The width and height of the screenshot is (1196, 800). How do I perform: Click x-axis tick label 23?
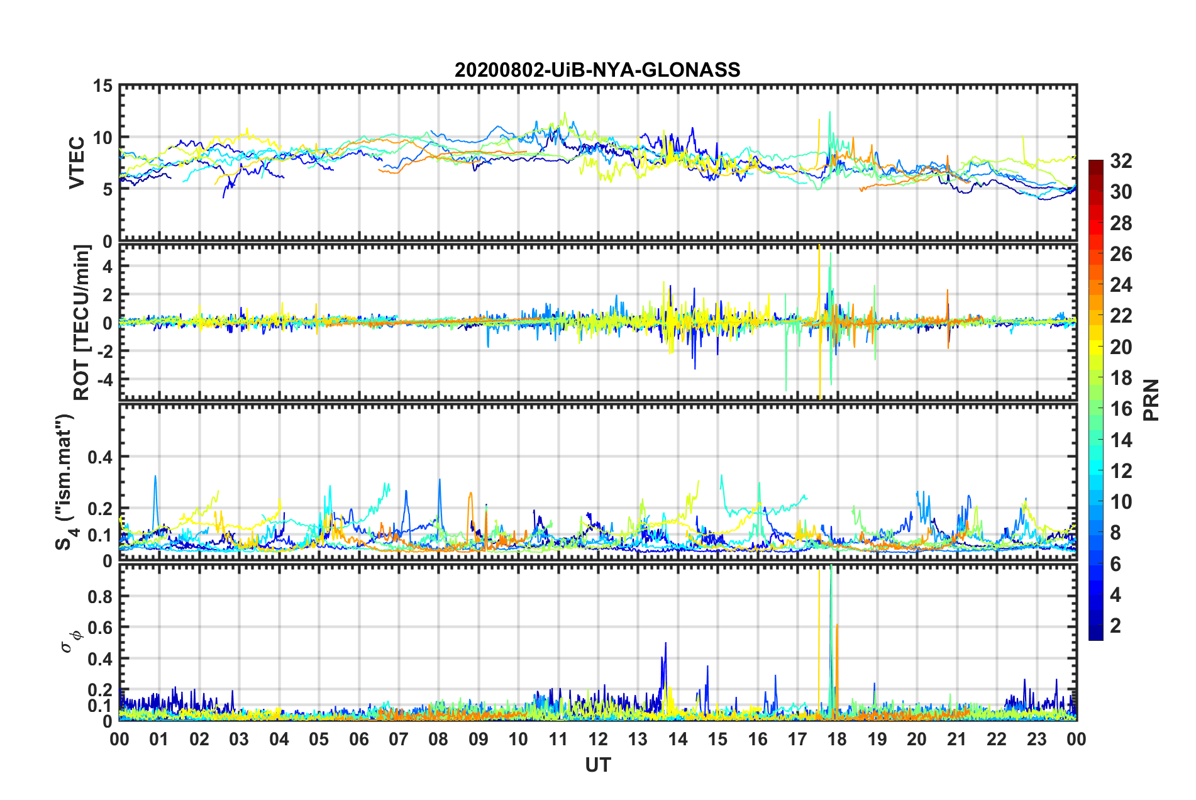pyautogui.click(x=1036, y=739)
